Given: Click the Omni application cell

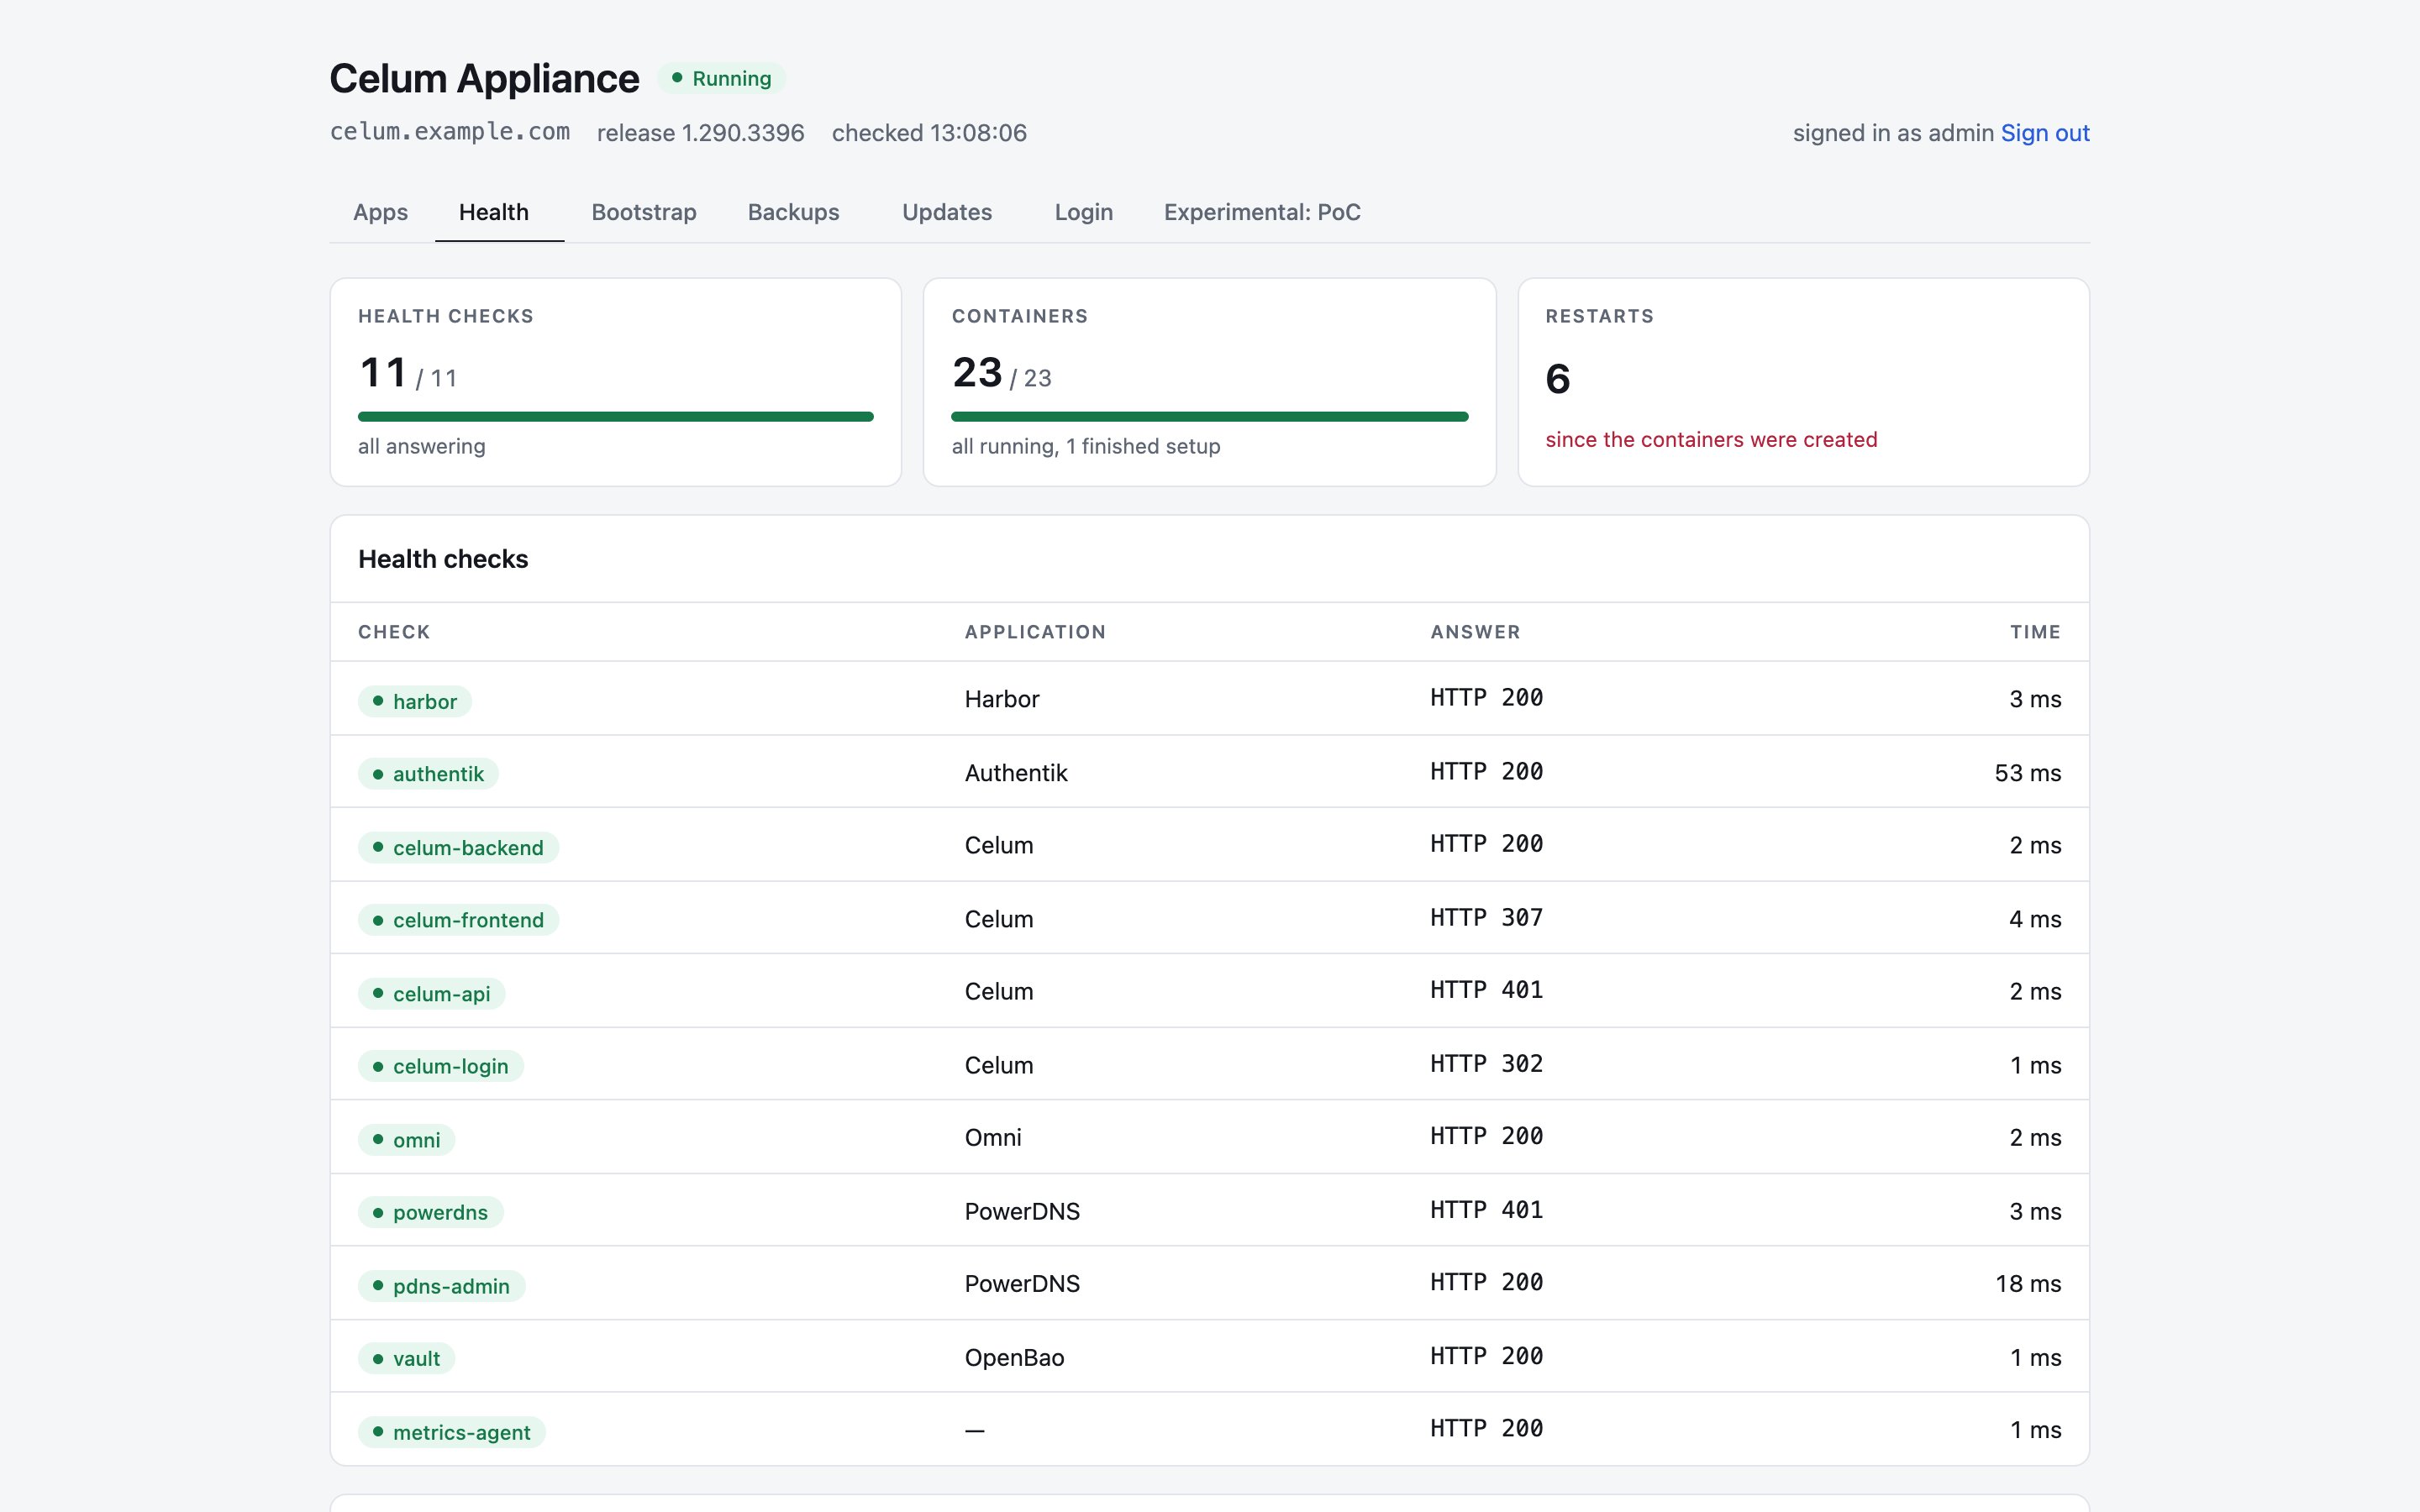Looking at the screenshot, I should tap(993, 1138).
